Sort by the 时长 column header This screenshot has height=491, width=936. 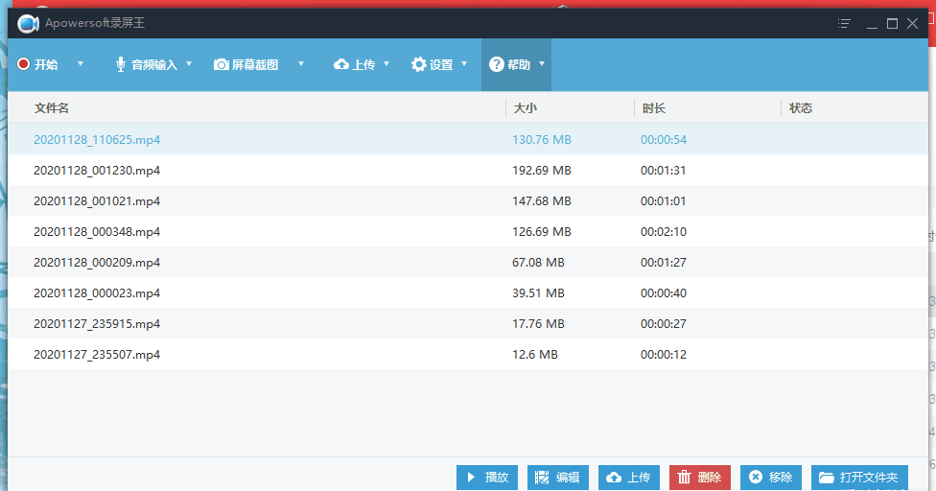pyautogui.click(x=654, y=108)
